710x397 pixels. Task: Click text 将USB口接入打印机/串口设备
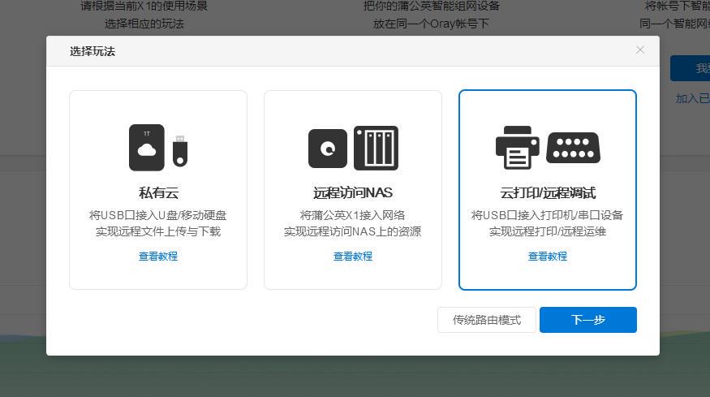pyautogui.click(x=548, y=215)
